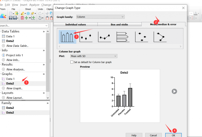This screenshot has height=137, width=202.
Task: Open the Plot Mean with SD dropdown
Action: click(94, 56)
